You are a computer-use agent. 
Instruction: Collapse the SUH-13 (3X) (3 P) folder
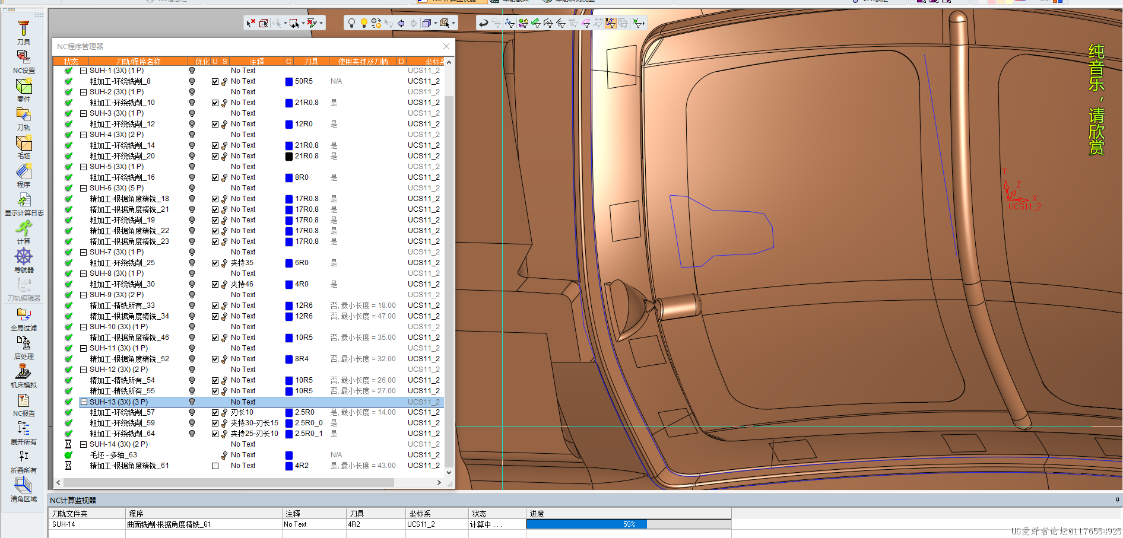click(84, 402)
